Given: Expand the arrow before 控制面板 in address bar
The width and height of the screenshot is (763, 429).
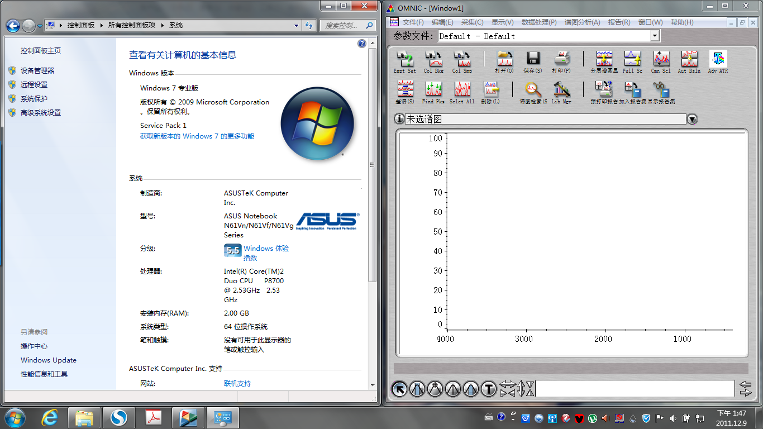Looking at the screenshot, I should point(60,25).
